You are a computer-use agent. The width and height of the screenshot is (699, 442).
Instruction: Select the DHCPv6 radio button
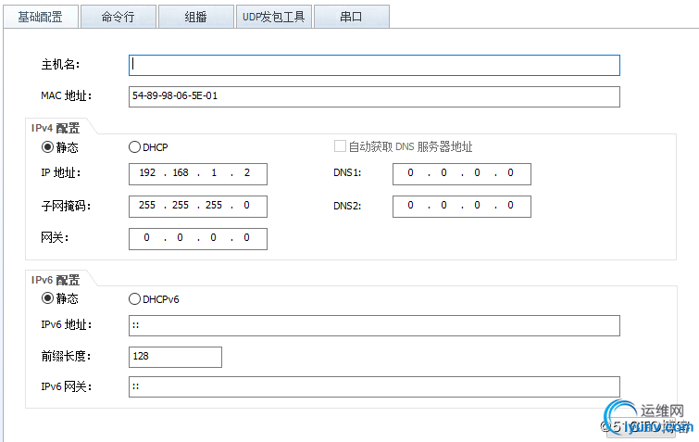[x=134, y=298]
